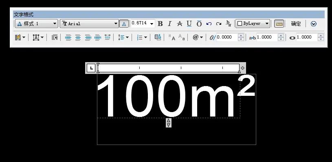Image resolution: width=332 pixels, height=162 pixels.
Task: Click the paragraph settings icon
Action: pyautogui.click(x=55, y=37)
